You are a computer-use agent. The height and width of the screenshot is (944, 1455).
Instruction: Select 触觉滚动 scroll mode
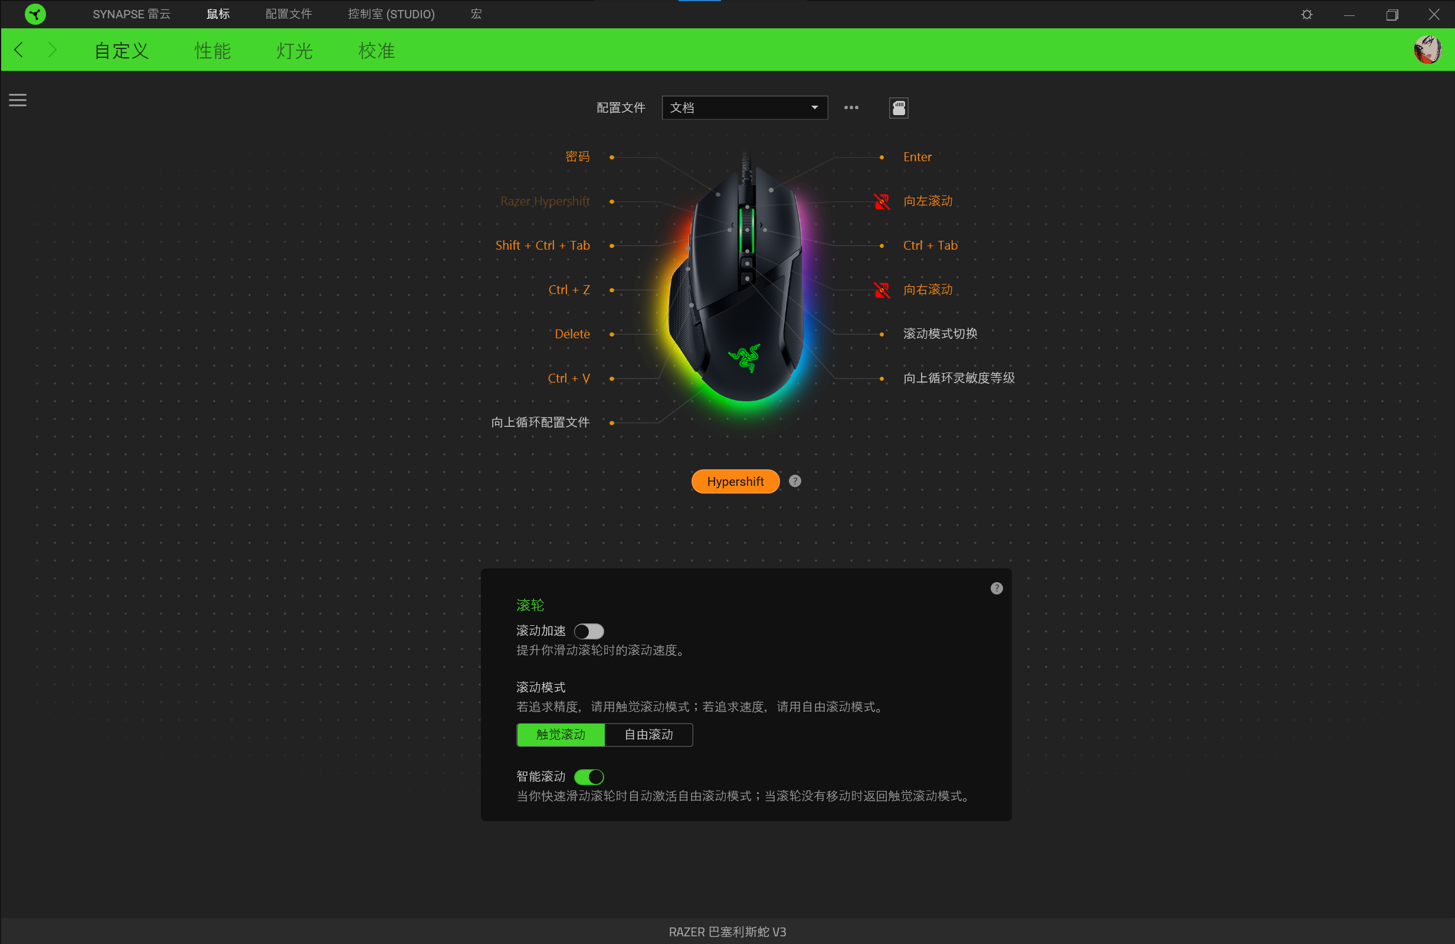click(561, 735)
